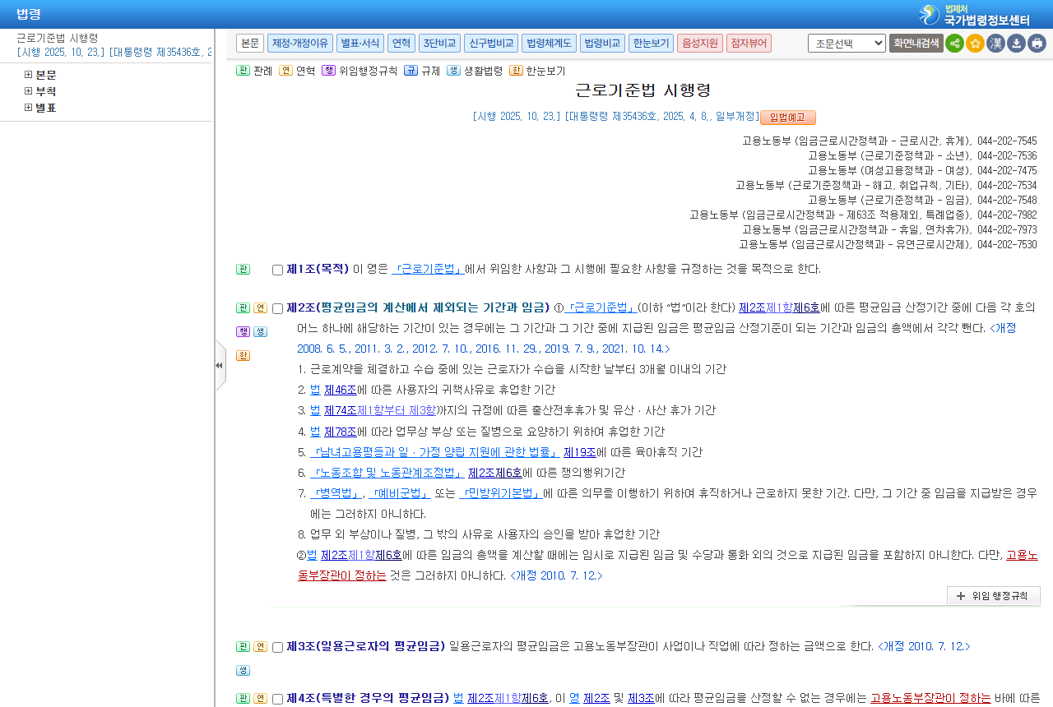Image resolution: width=1053 pixels, height=707 pixels.
Task: Open 생 (생활법령) badge for 제2조
Action: tap(260, 331)
